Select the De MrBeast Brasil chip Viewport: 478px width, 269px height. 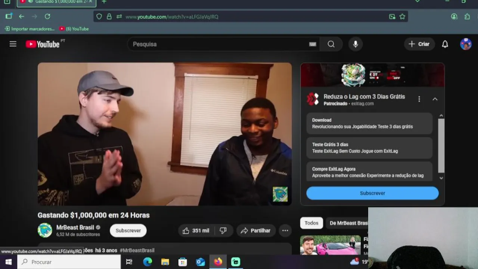[347, 223]
